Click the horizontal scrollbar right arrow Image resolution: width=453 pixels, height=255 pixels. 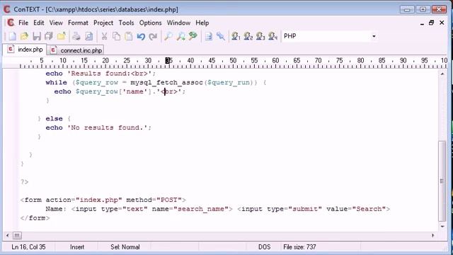point(432,236)
